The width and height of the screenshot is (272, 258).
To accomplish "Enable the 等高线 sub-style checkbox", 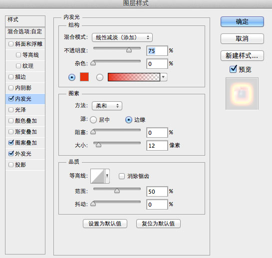I will [x=18, y=55].
